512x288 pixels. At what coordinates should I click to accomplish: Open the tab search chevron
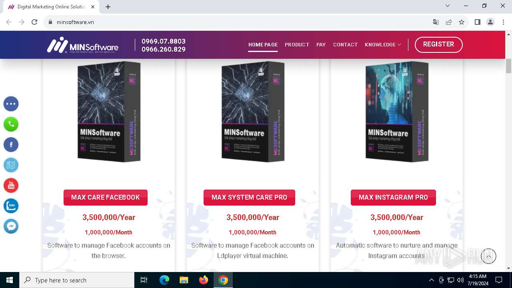pos(448,6)
